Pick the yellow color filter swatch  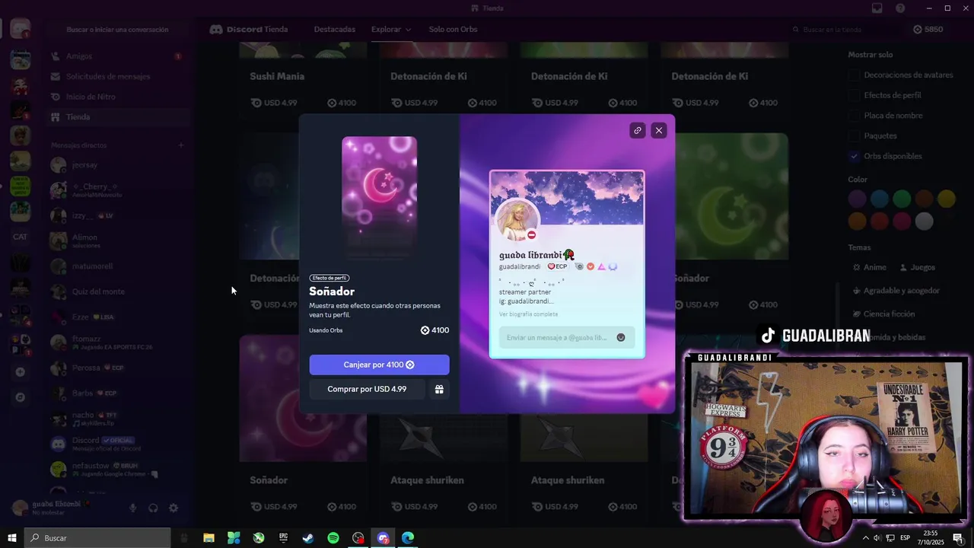coord(947,199)
